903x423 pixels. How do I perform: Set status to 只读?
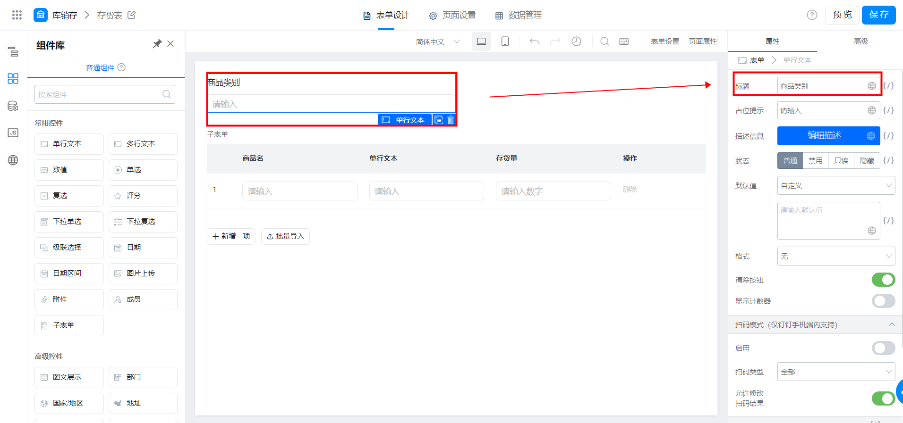841,161
